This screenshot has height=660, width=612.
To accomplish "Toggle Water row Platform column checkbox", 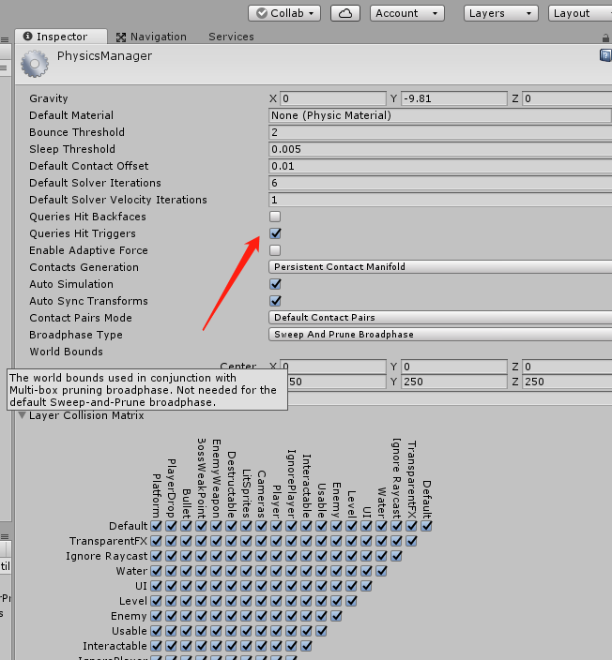I will [x=157, y=571].
